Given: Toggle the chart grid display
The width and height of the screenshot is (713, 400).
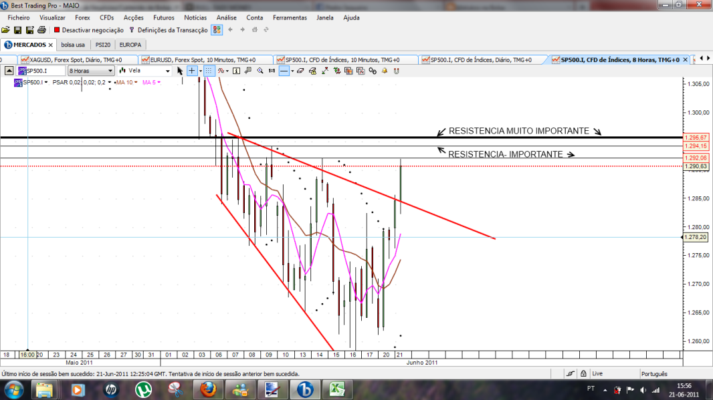Looking at the screenshot, I should tap(209, 70).
